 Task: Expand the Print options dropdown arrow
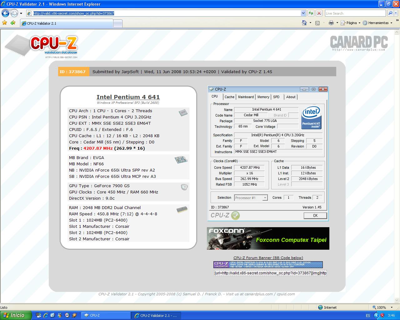(x=337, y=23)
